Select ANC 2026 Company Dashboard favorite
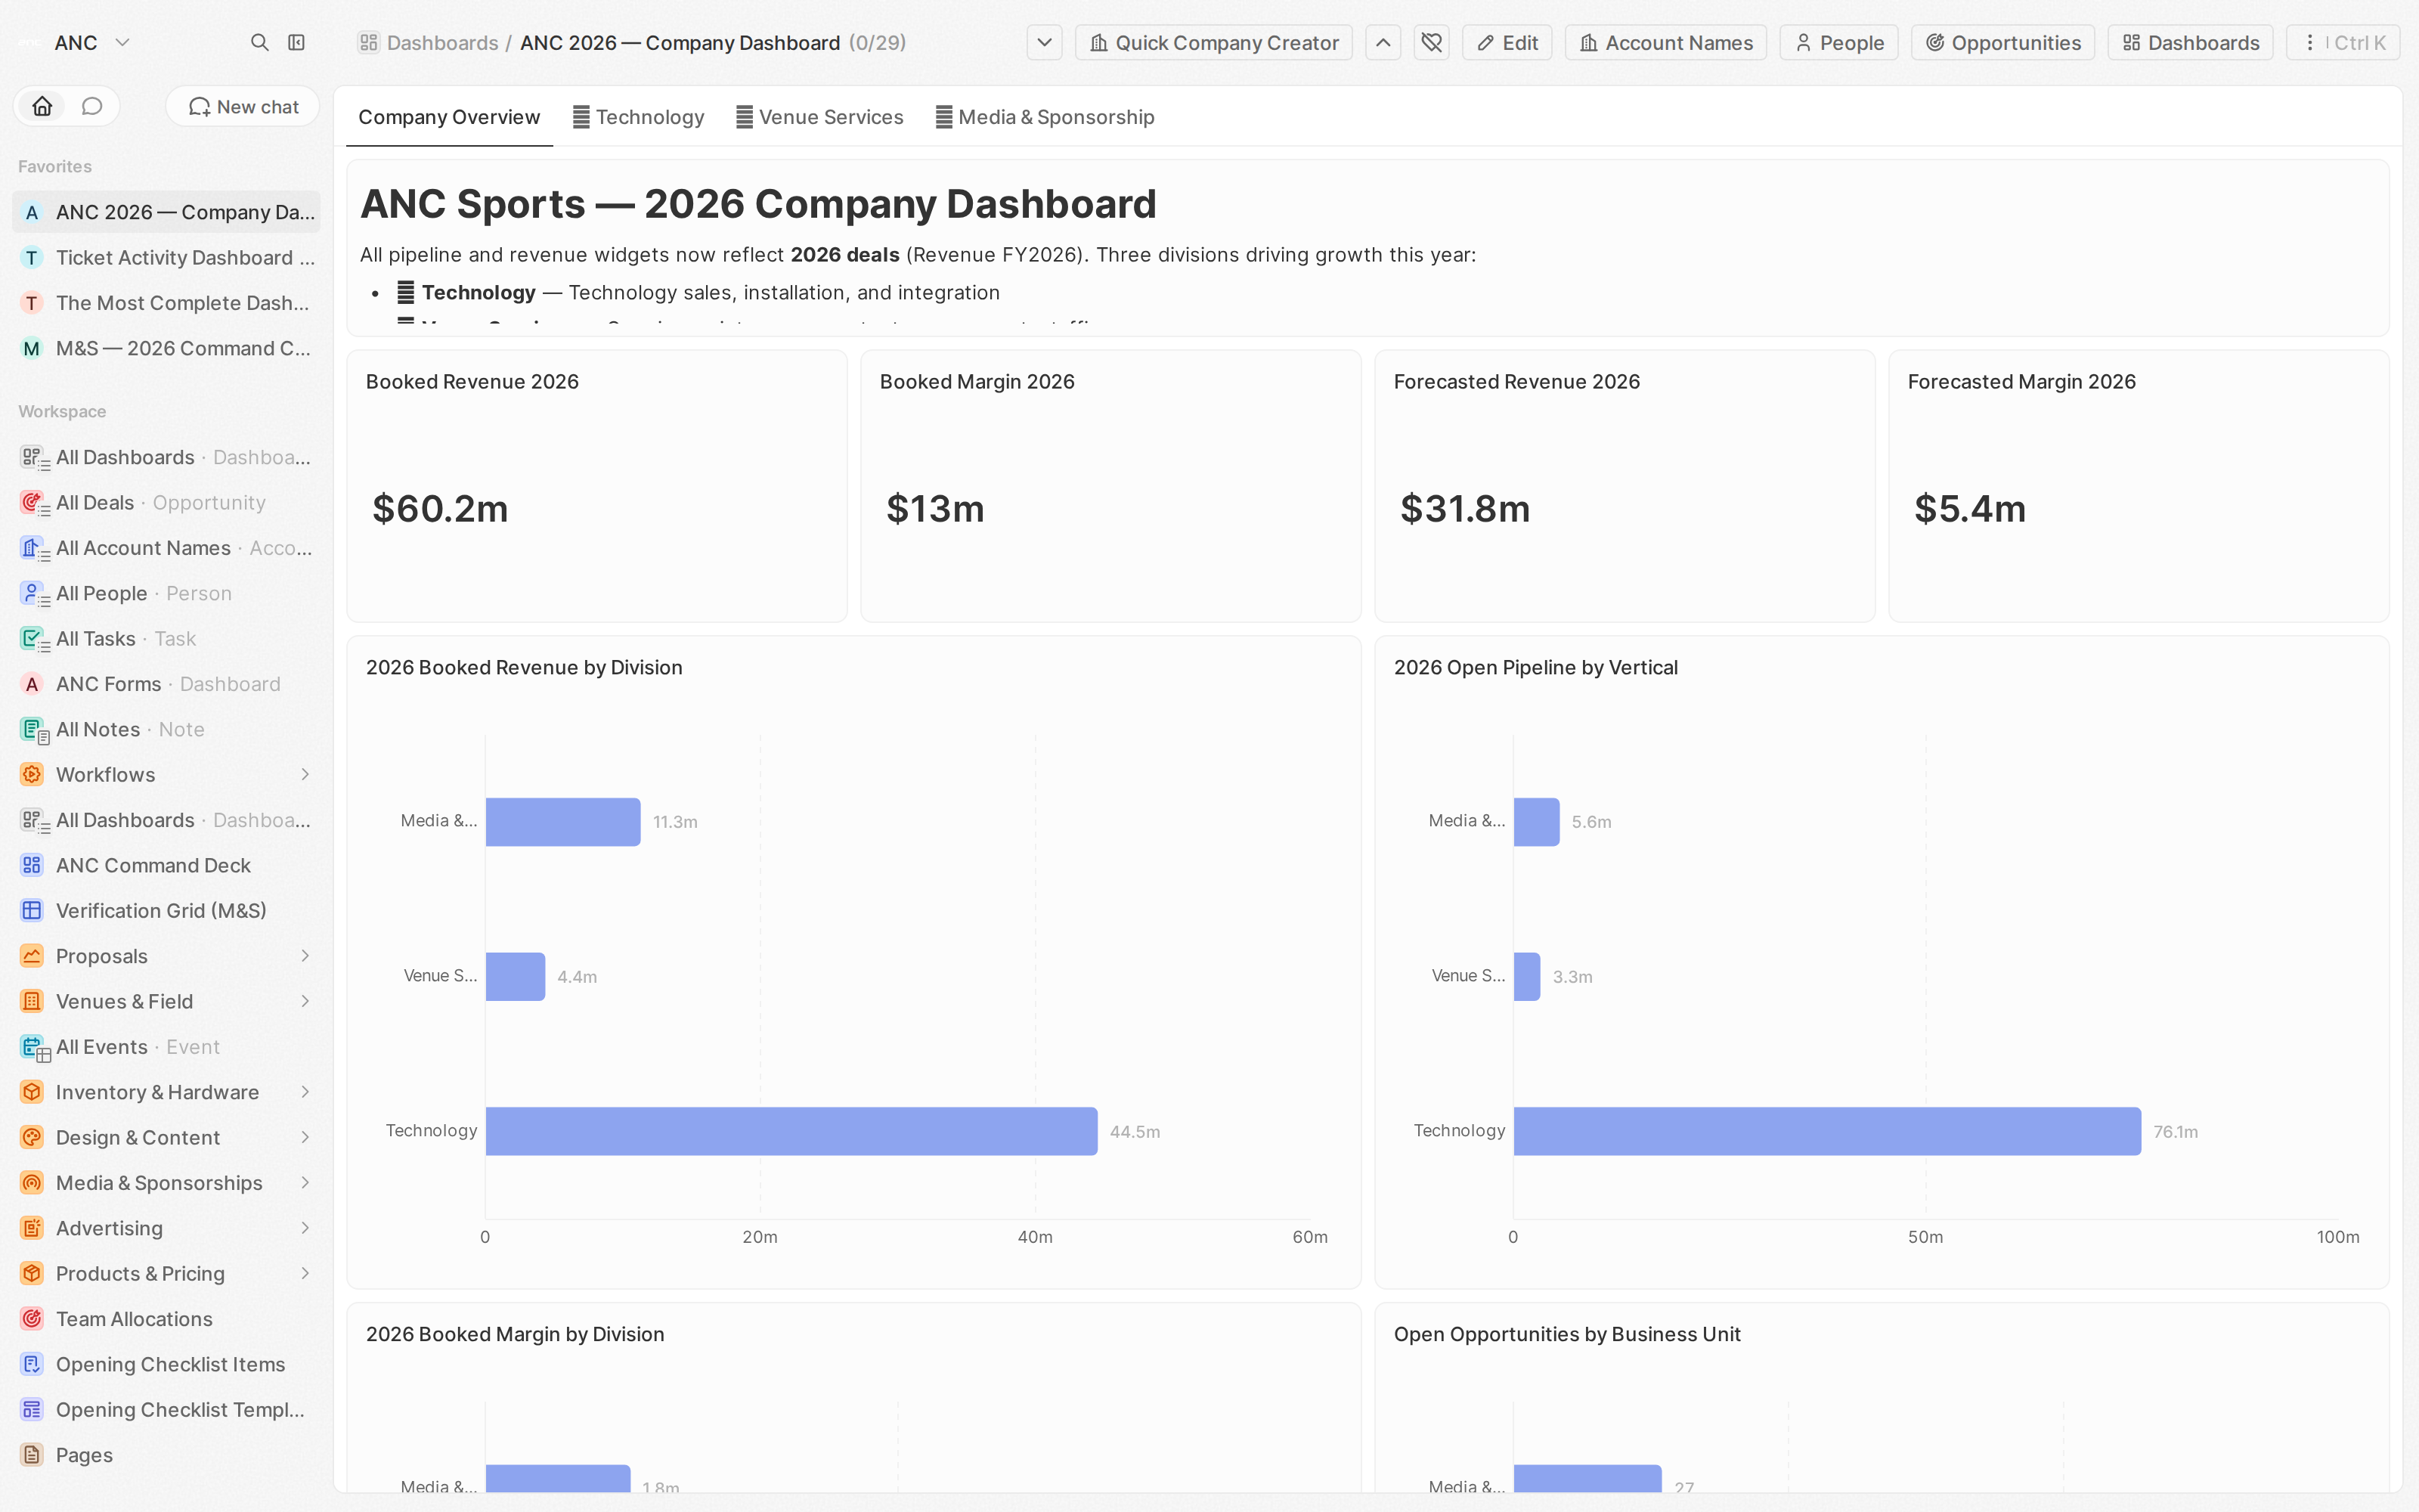Screen dimensions: 2419x1512 [166, 212]
